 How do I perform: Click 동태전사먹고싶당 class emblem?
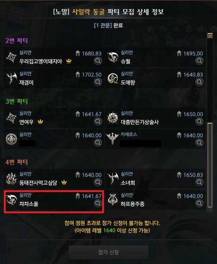coord(11,179)
